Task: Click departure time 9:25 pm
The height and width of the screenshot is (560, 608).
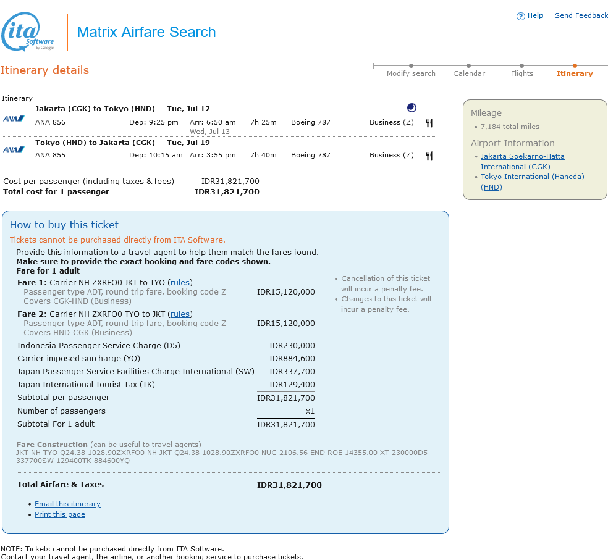Action: pyautogui.click(x=154, y=122)
